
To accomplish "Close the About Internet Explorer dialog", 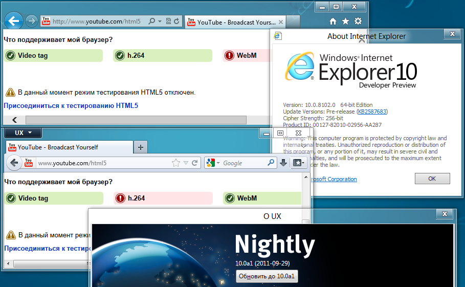I will tap(452, 34).
